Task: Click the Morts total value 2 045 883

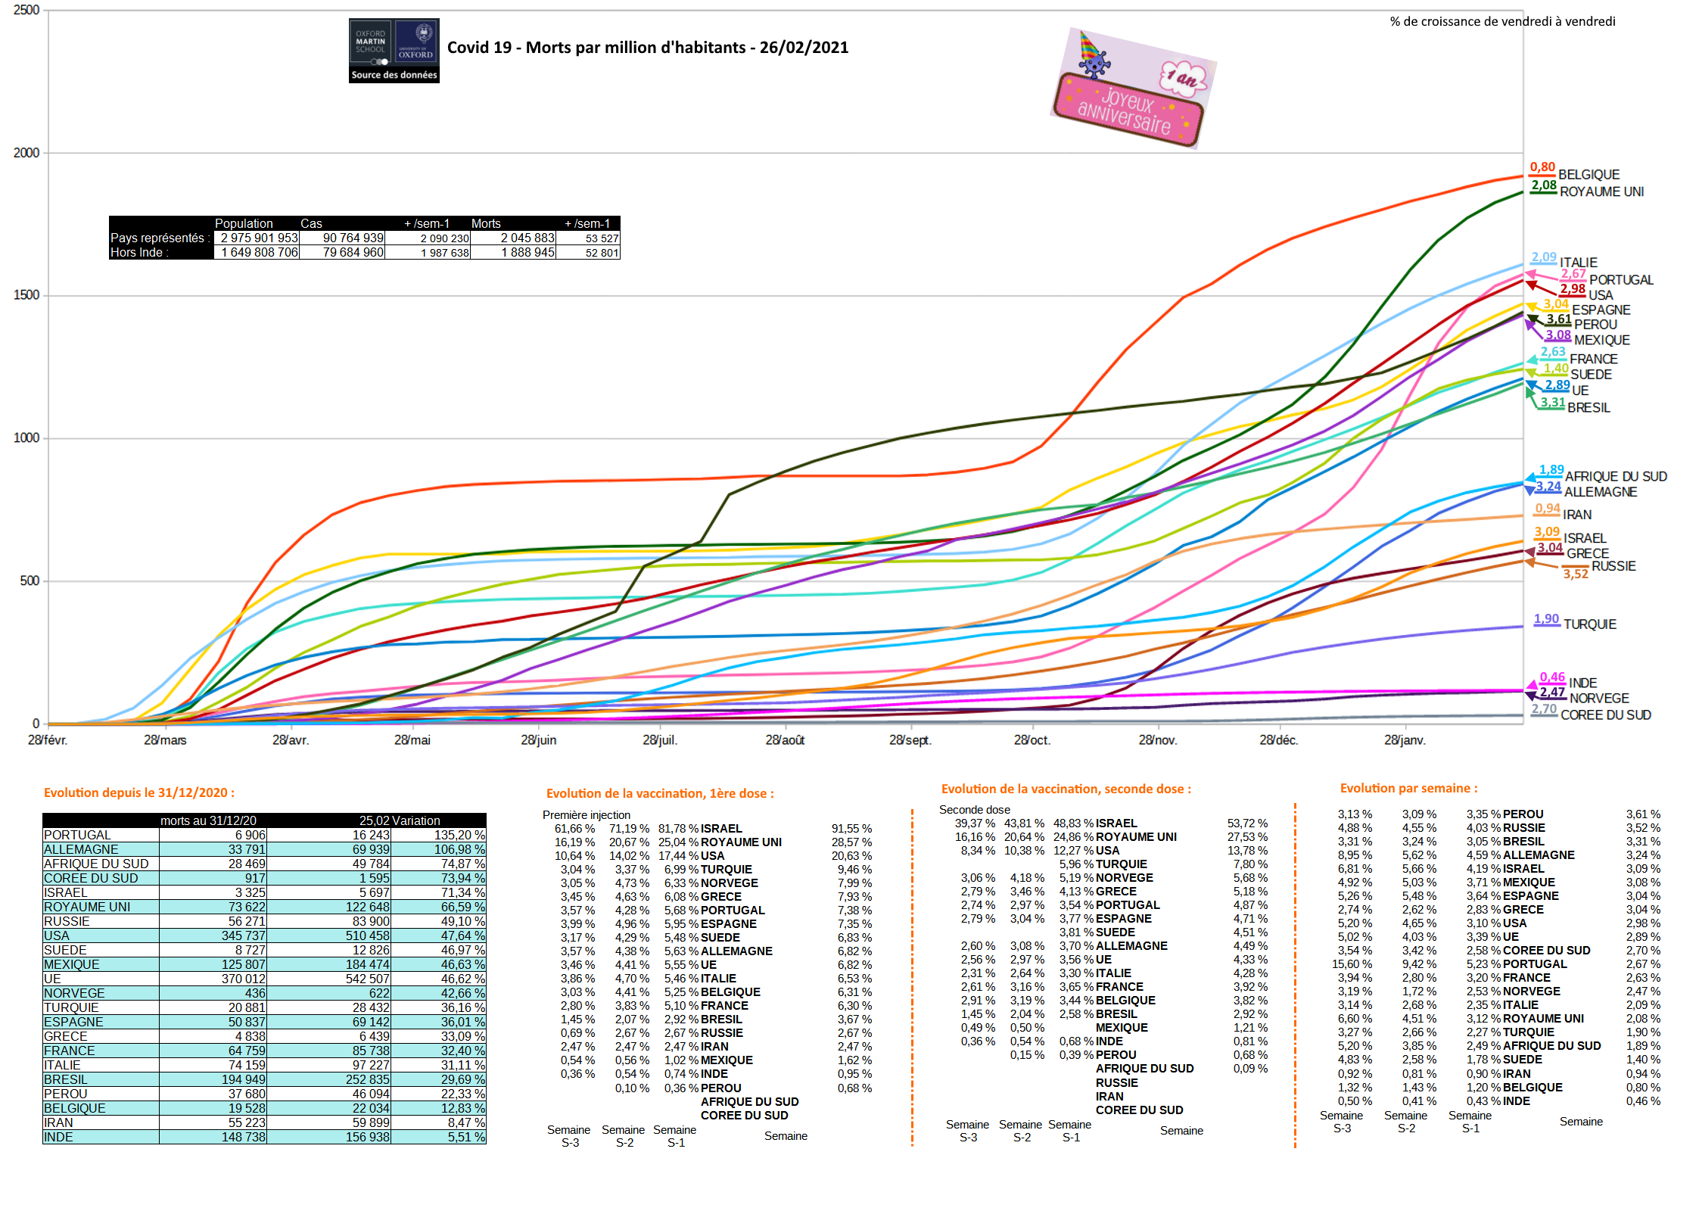Action: pyautogui.click(x=527, y=238)
